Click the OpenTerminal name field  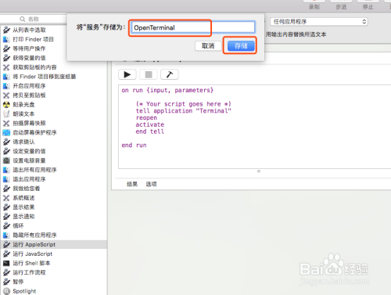pos(193,27)
